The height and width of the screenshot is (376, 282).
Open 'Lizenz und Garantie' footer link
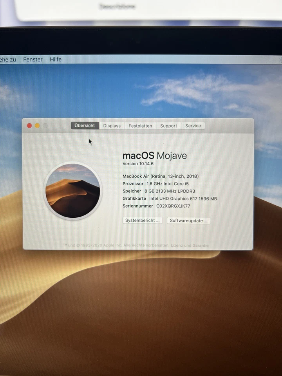[190, 245]
